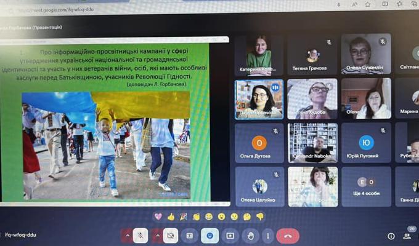This screenshot has height=246, width=419.
Task: Send the purple heart reaction
Action: pyautogui.click(x=158, y=216)
